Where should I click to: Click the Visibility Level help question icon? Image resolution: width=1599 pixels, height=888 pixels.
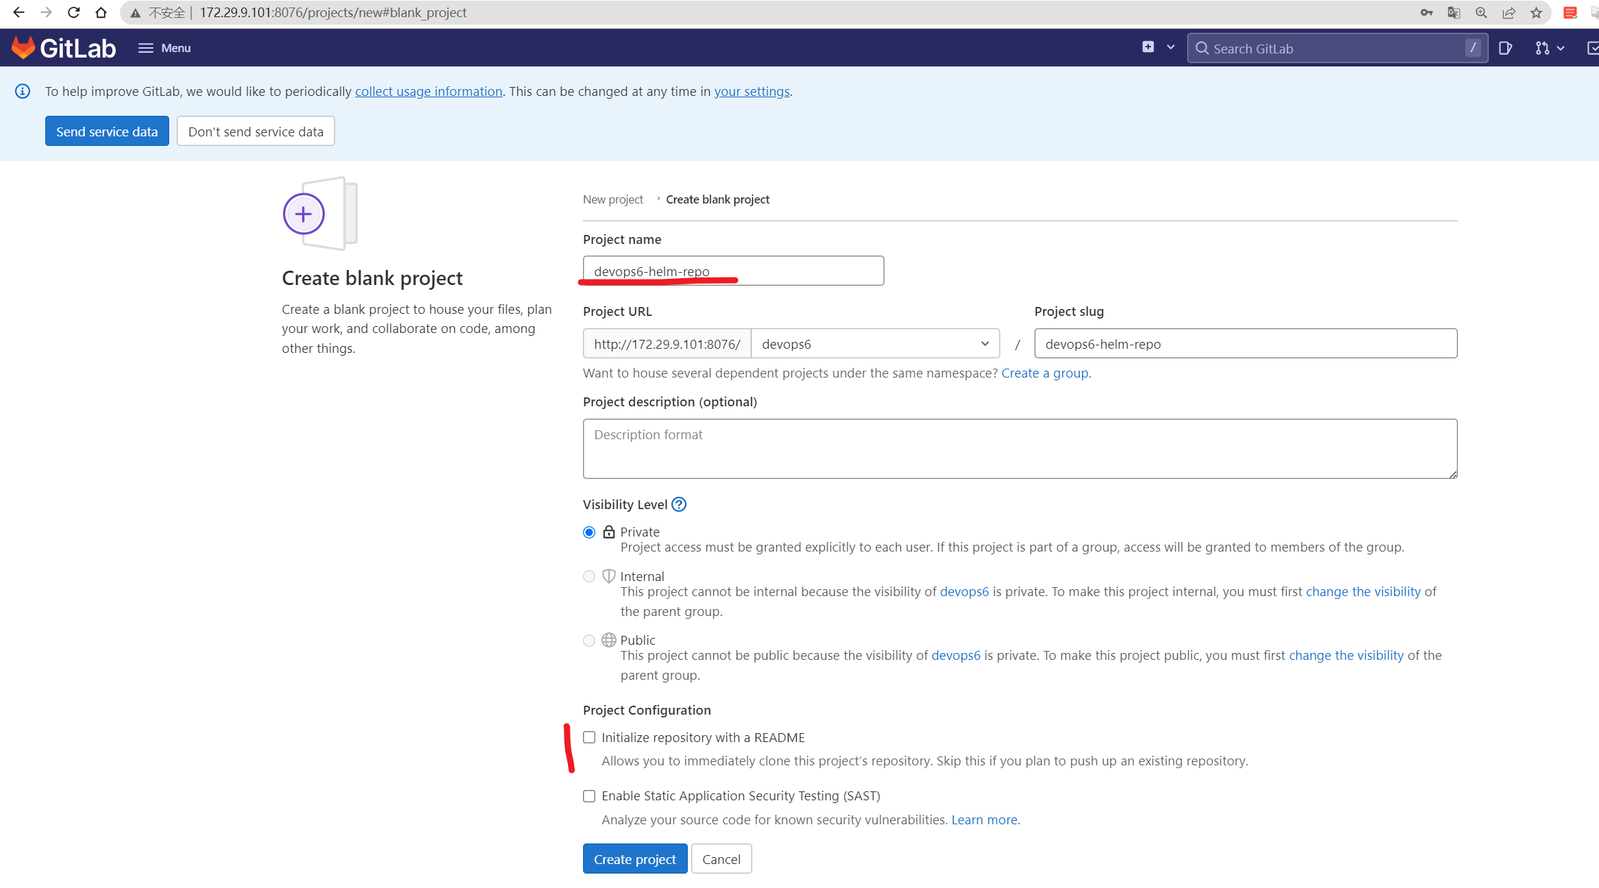click(679, 504)
